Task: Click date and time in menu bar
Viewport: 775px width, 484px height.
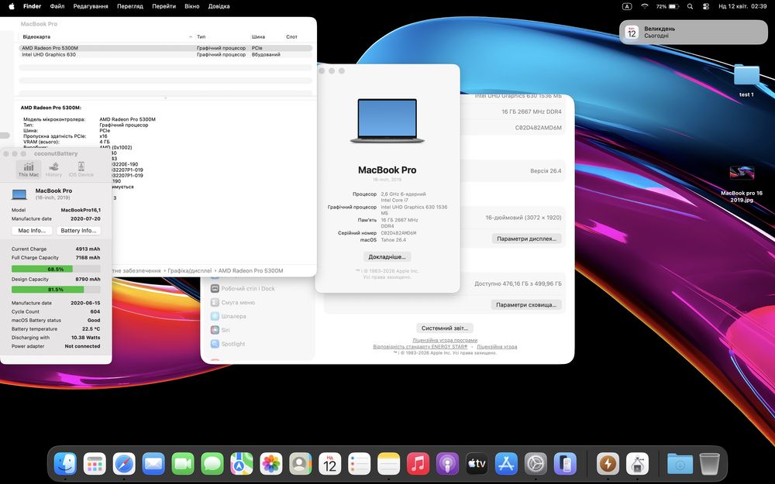Action: click(x=742, y=6)
